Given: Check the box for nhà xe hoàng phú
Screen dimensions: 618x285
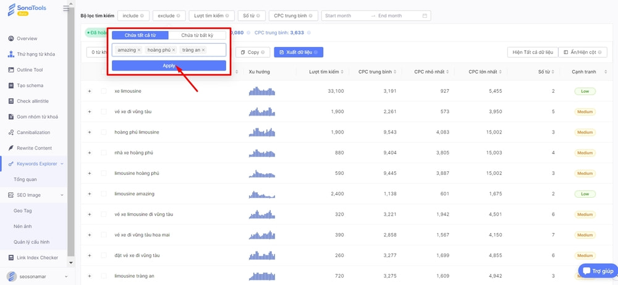Looking at the screenshot, I should click(x=104, y=153).
